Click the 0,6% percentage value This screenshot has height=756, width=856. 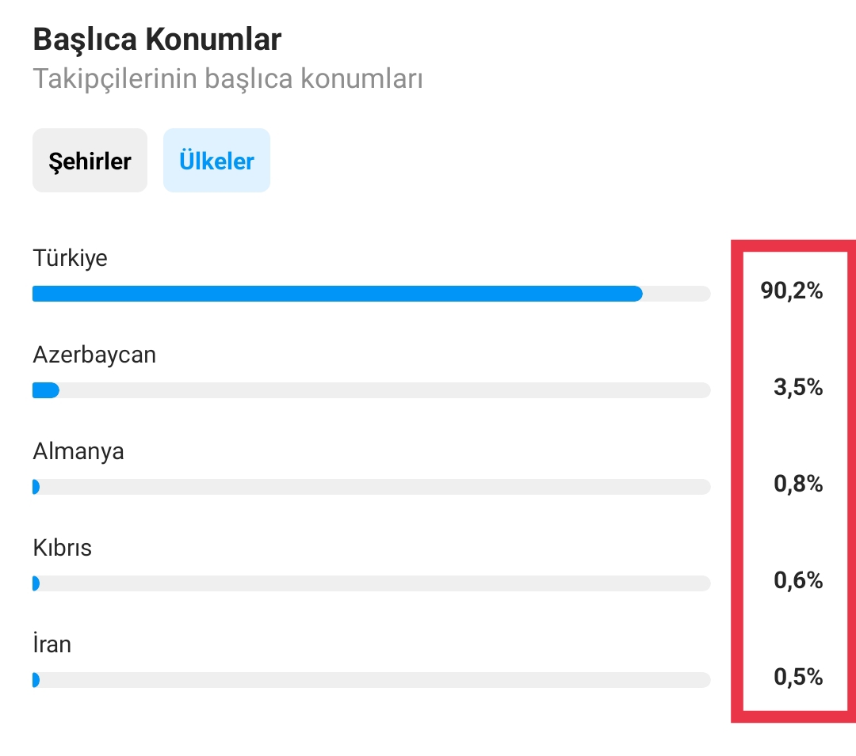point(798,580)
